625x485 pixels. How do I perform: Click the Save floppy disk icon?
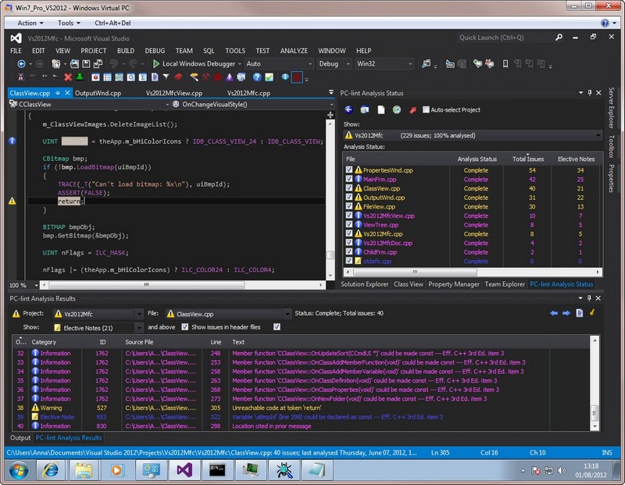tap(86, 64)
